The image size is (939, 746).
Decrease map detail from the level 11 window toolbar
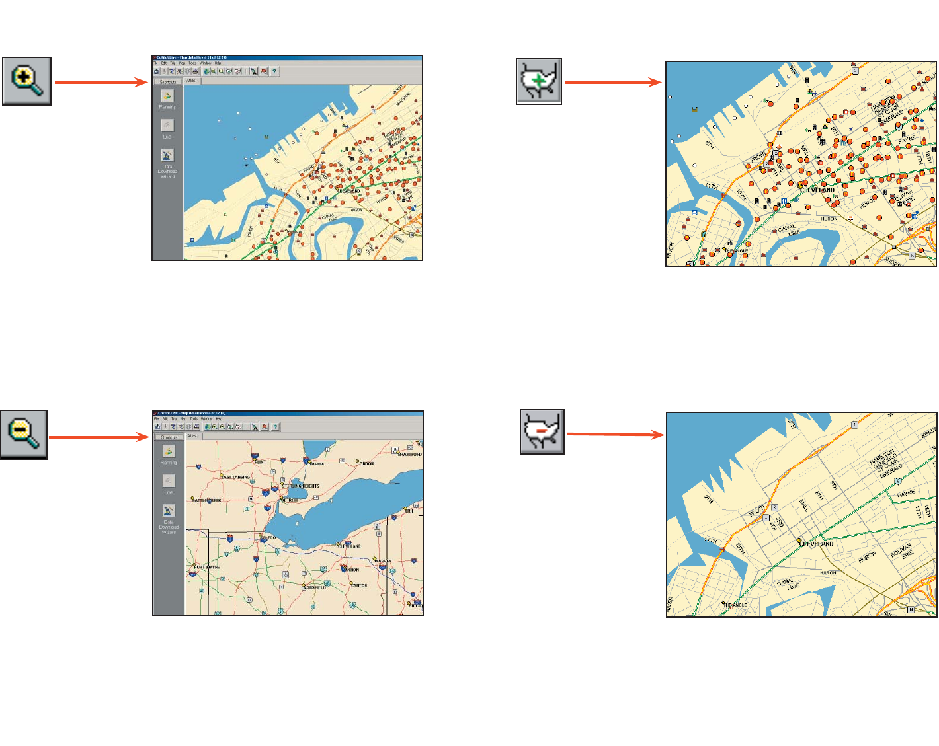tap(237, 71)
